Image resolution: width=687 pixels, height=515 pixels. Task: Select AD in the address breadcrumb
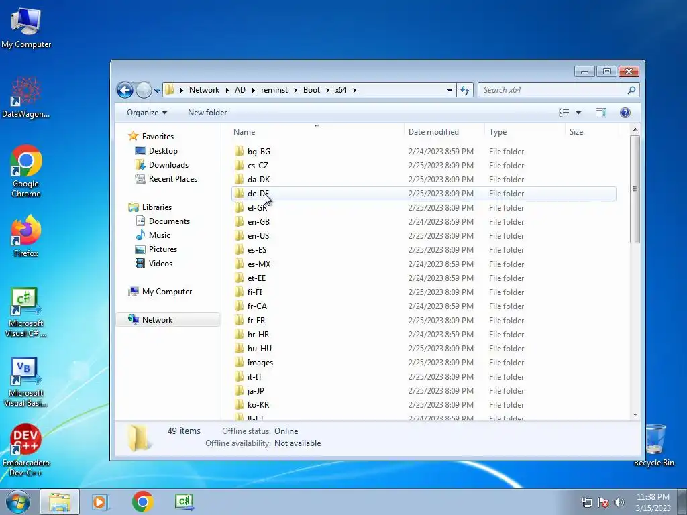click(240, 90)
